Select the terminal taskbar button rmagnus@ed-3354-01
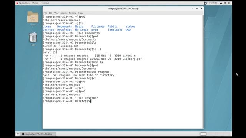 [38, 134]
